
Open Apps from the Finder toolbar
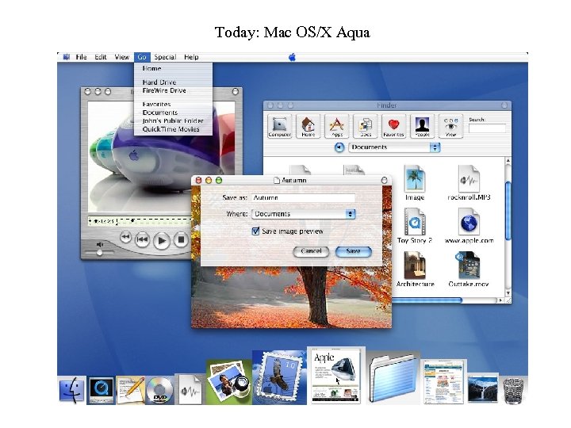[x=336, y=126]
